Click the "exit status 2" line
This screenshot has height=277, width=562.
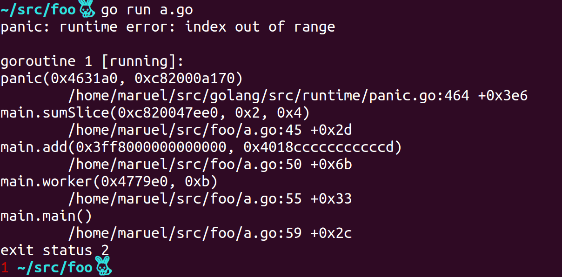(54, 250)
